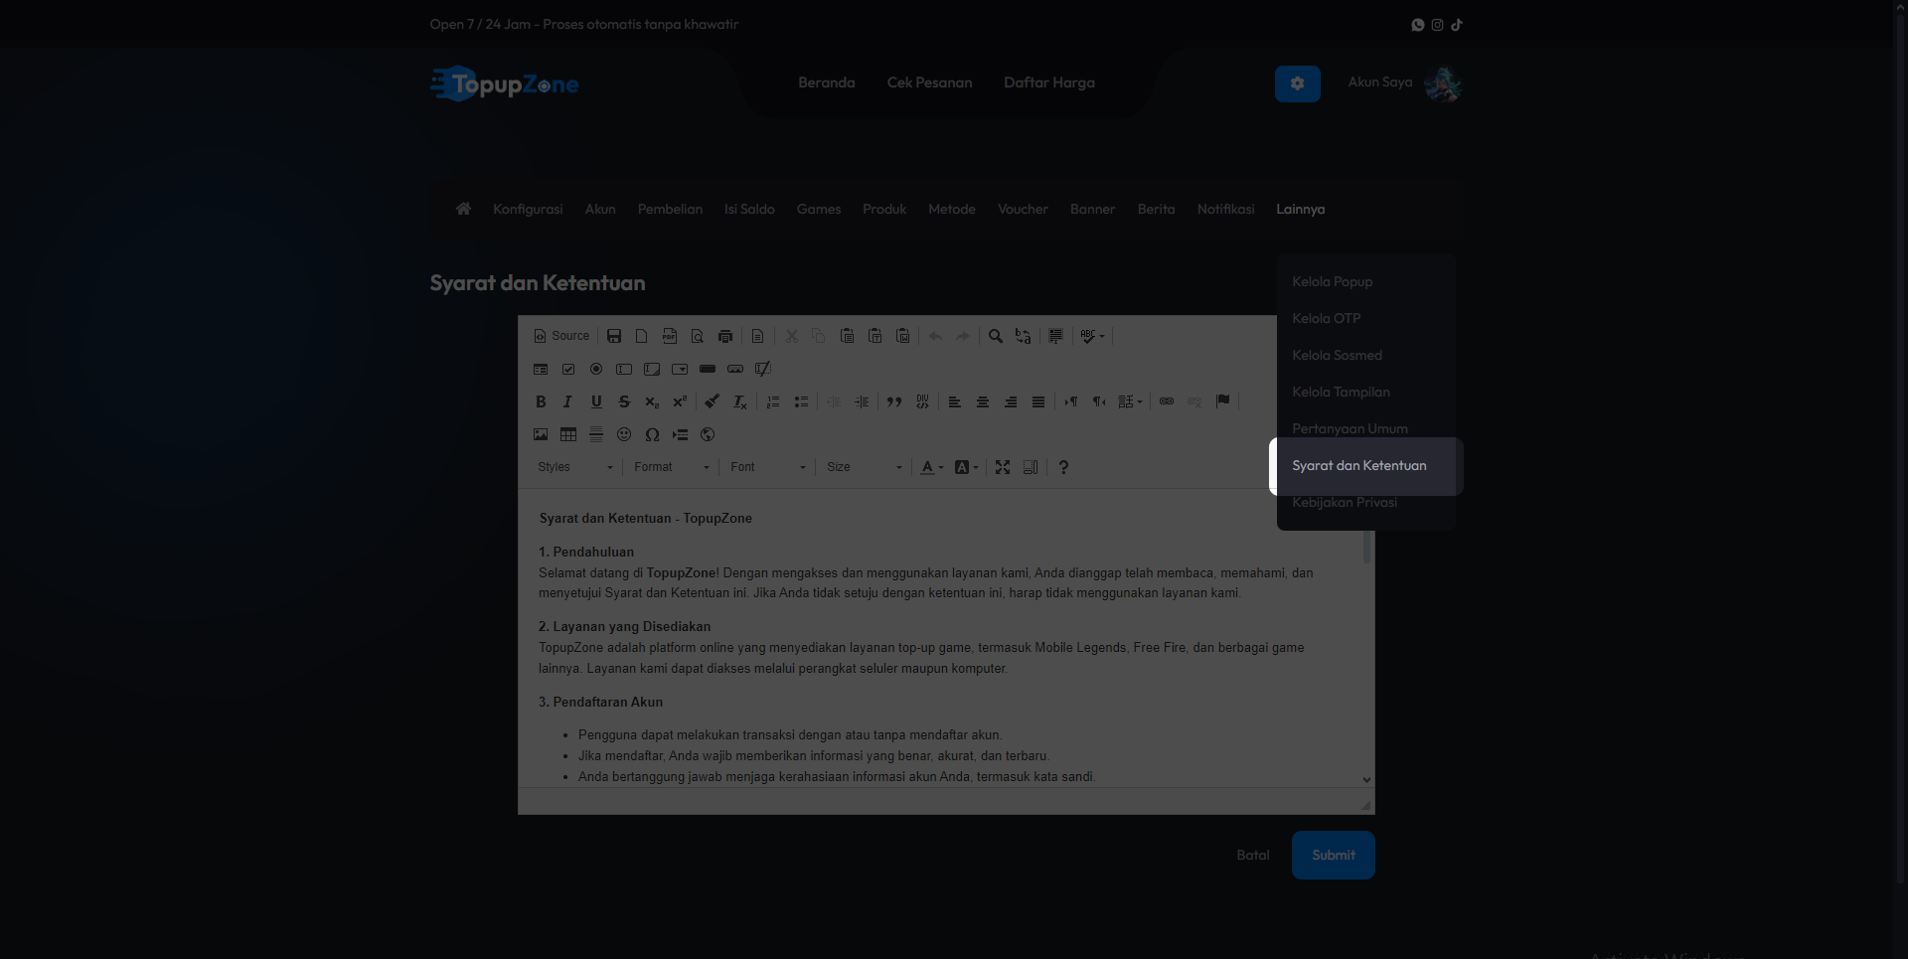The width and height of the screenshot is (1908, 959).
Task: Insert a Checkbox form field
Action: coord(568,369)
